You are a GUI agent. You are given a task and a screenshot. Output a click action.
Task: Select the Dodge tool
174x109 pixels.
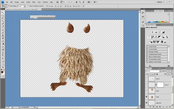(x=3, y=49)
